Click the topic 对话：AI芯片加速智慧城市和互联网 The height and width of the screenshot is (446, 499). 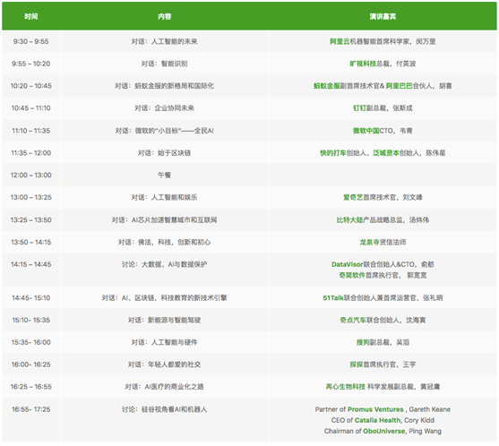tap(164, 219)
